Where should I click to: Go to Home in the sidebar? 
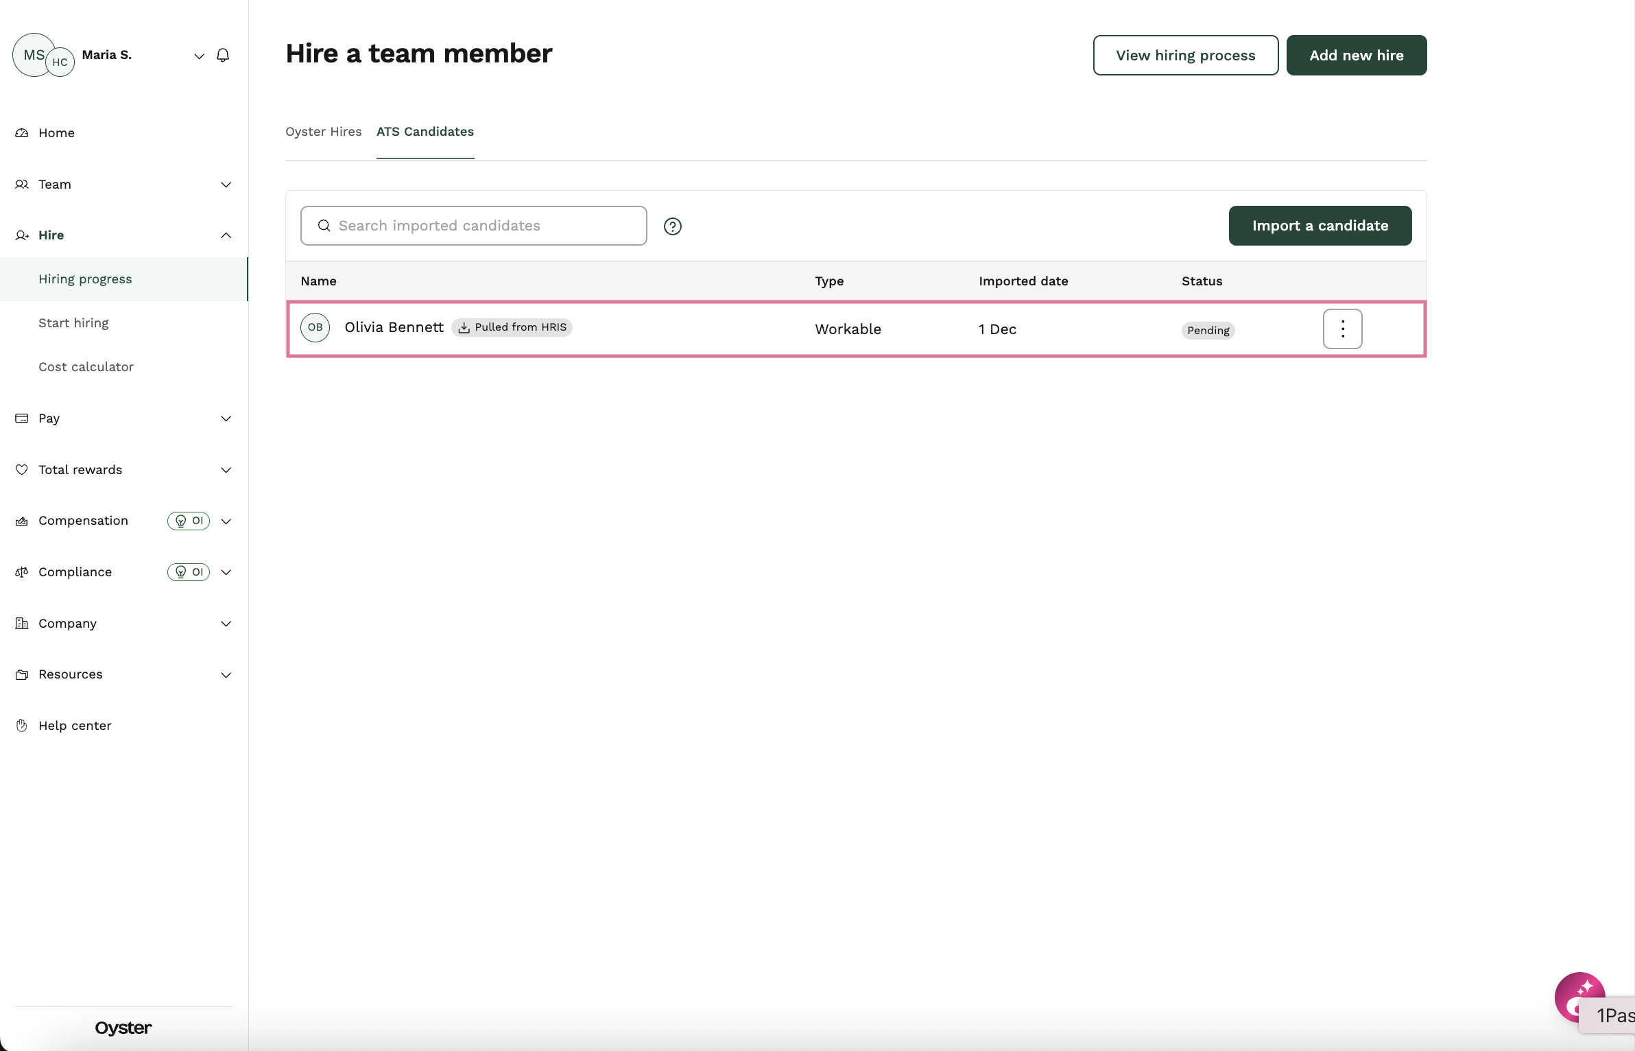click(x=56, y=133)
